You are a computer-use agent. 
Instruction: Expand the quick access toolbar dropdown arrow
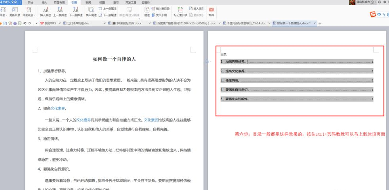click(x=36, y=23)
